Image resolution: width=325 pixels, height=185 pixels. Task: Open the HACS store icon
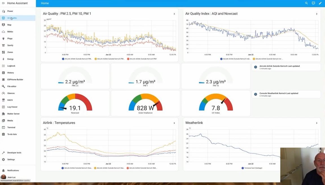3,100
